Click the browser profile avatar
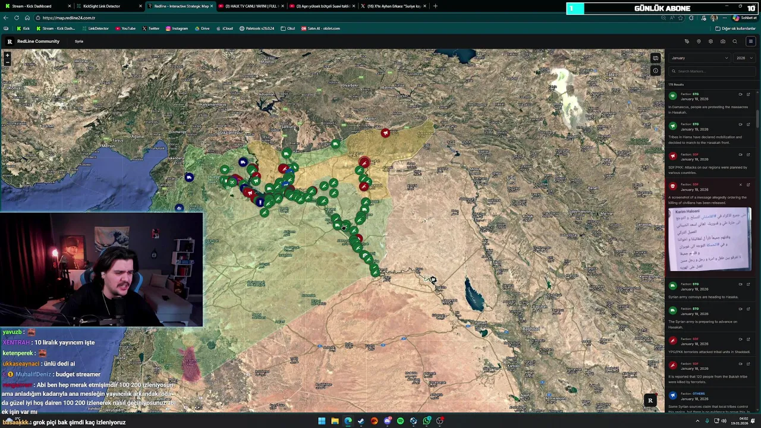761x428 pixels. pyautogui.click(x=713, y=18)
